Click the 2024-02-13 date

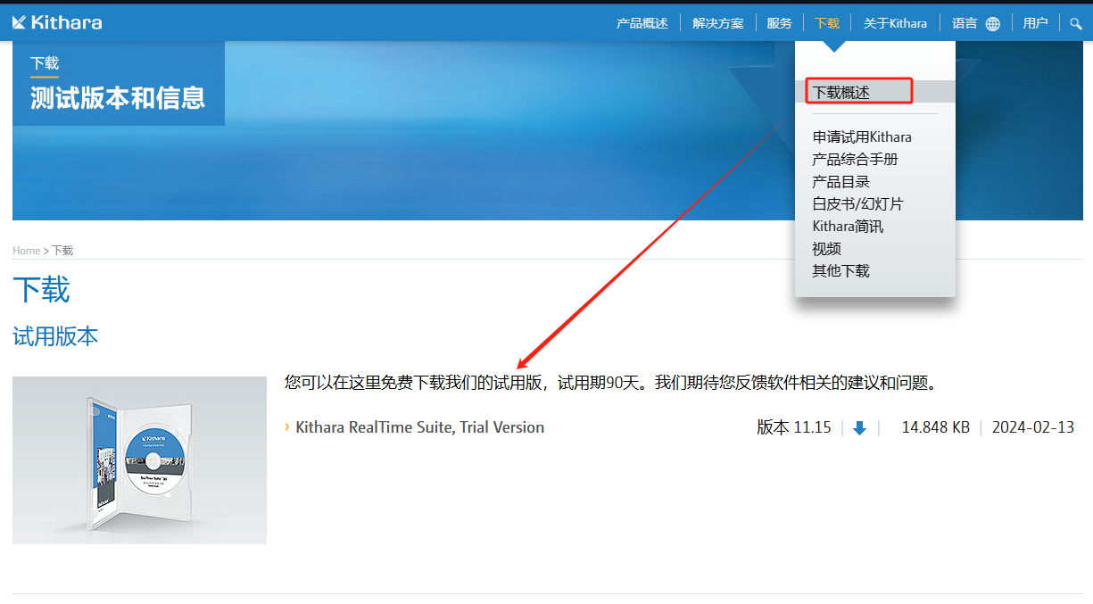click(1032, 427)
